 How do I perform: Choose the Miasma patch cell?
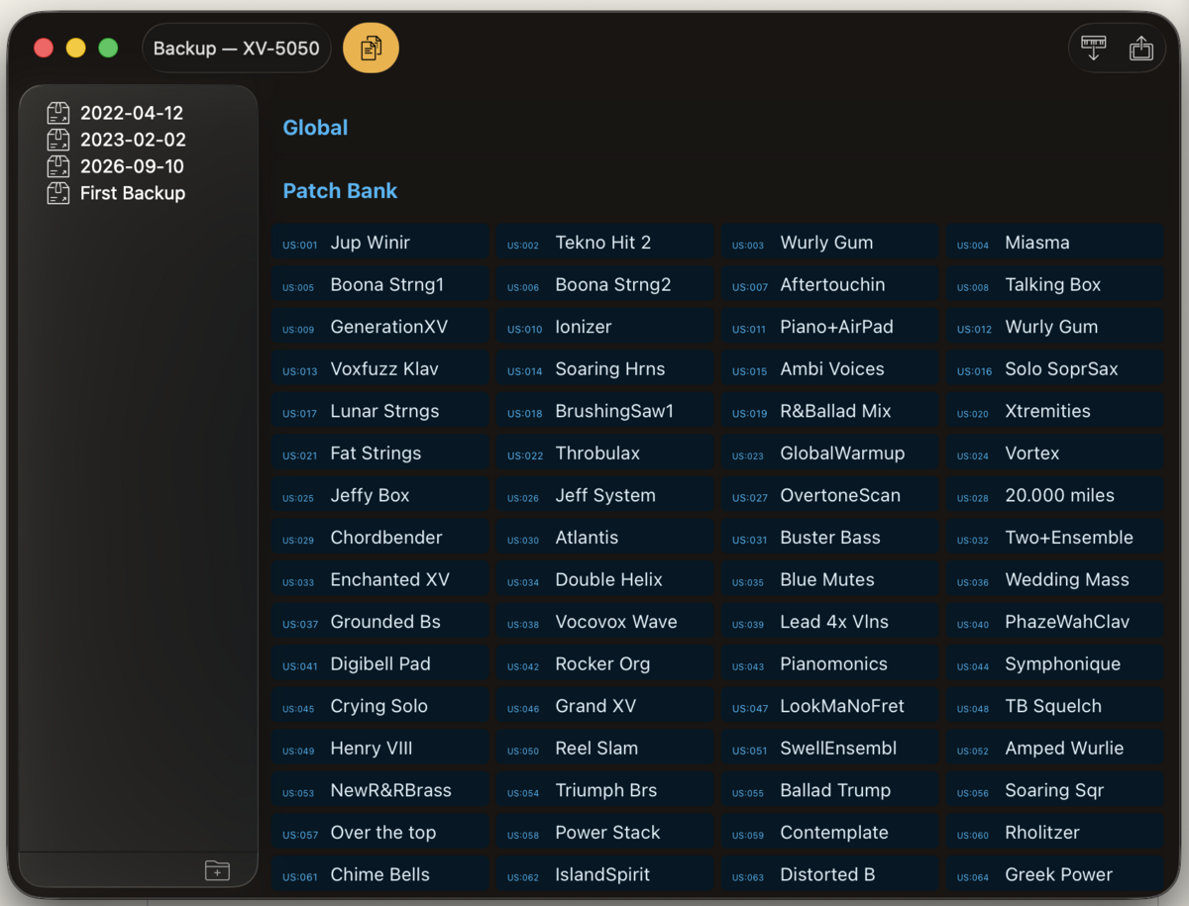(x=1055, y=243)
